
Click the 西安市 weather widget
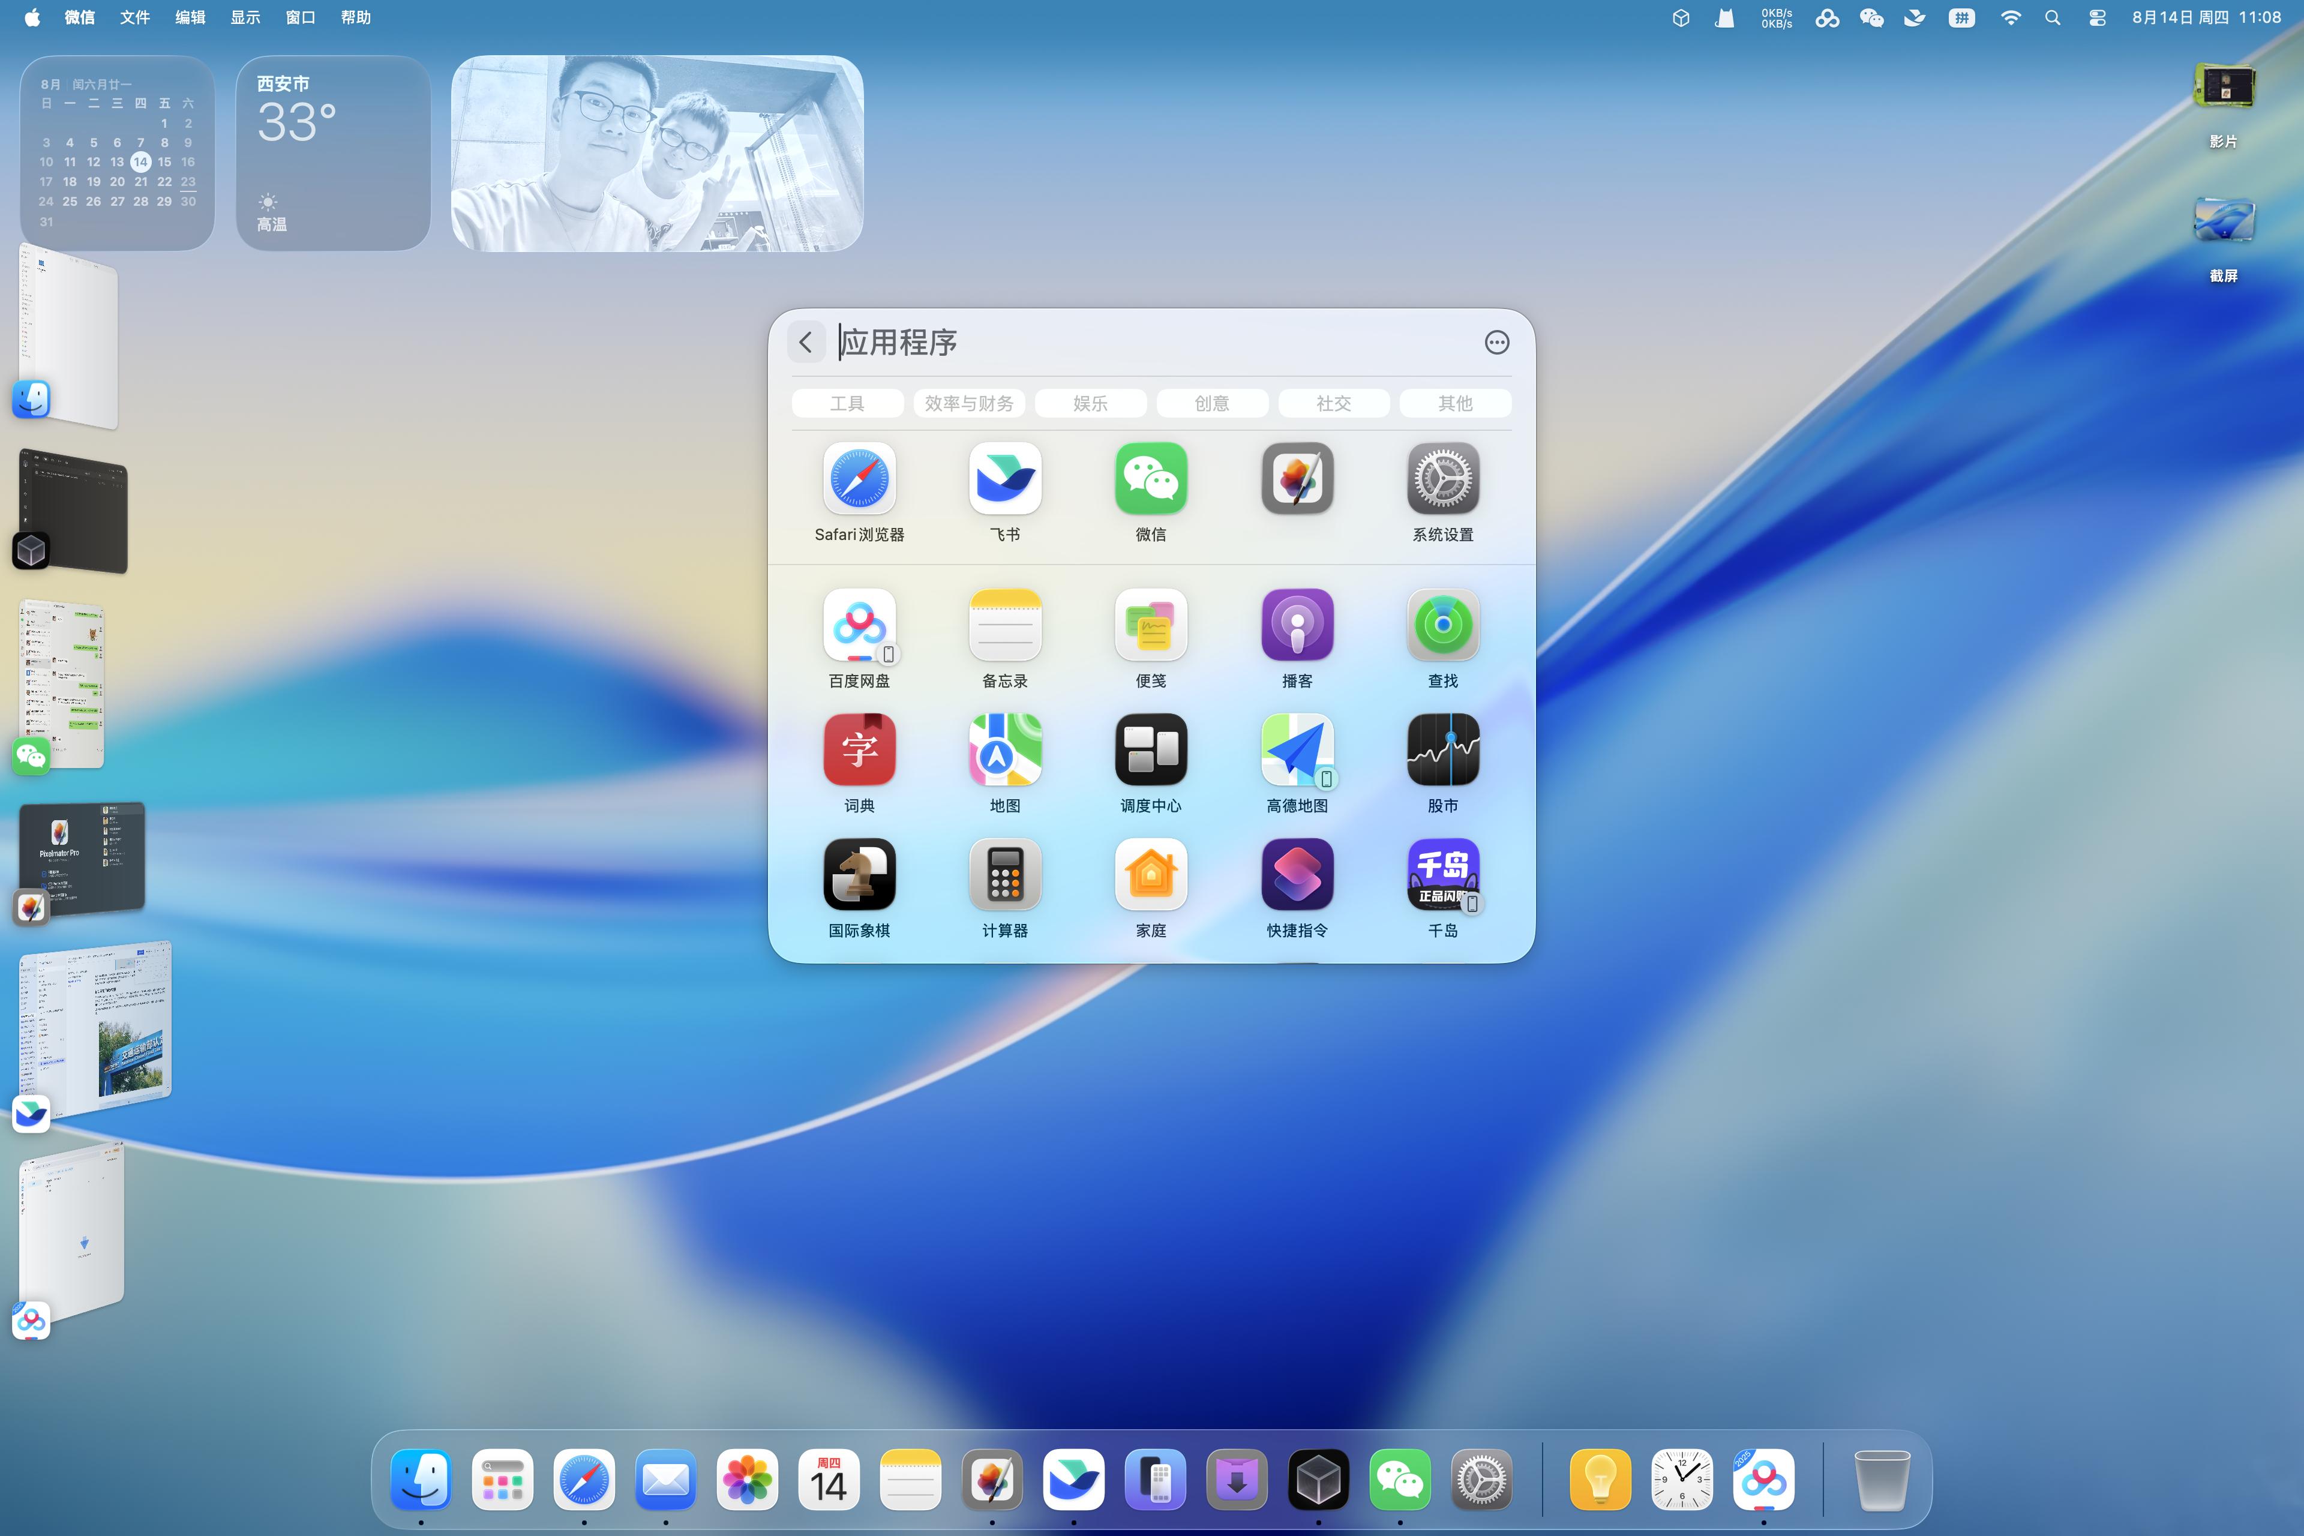333,153
